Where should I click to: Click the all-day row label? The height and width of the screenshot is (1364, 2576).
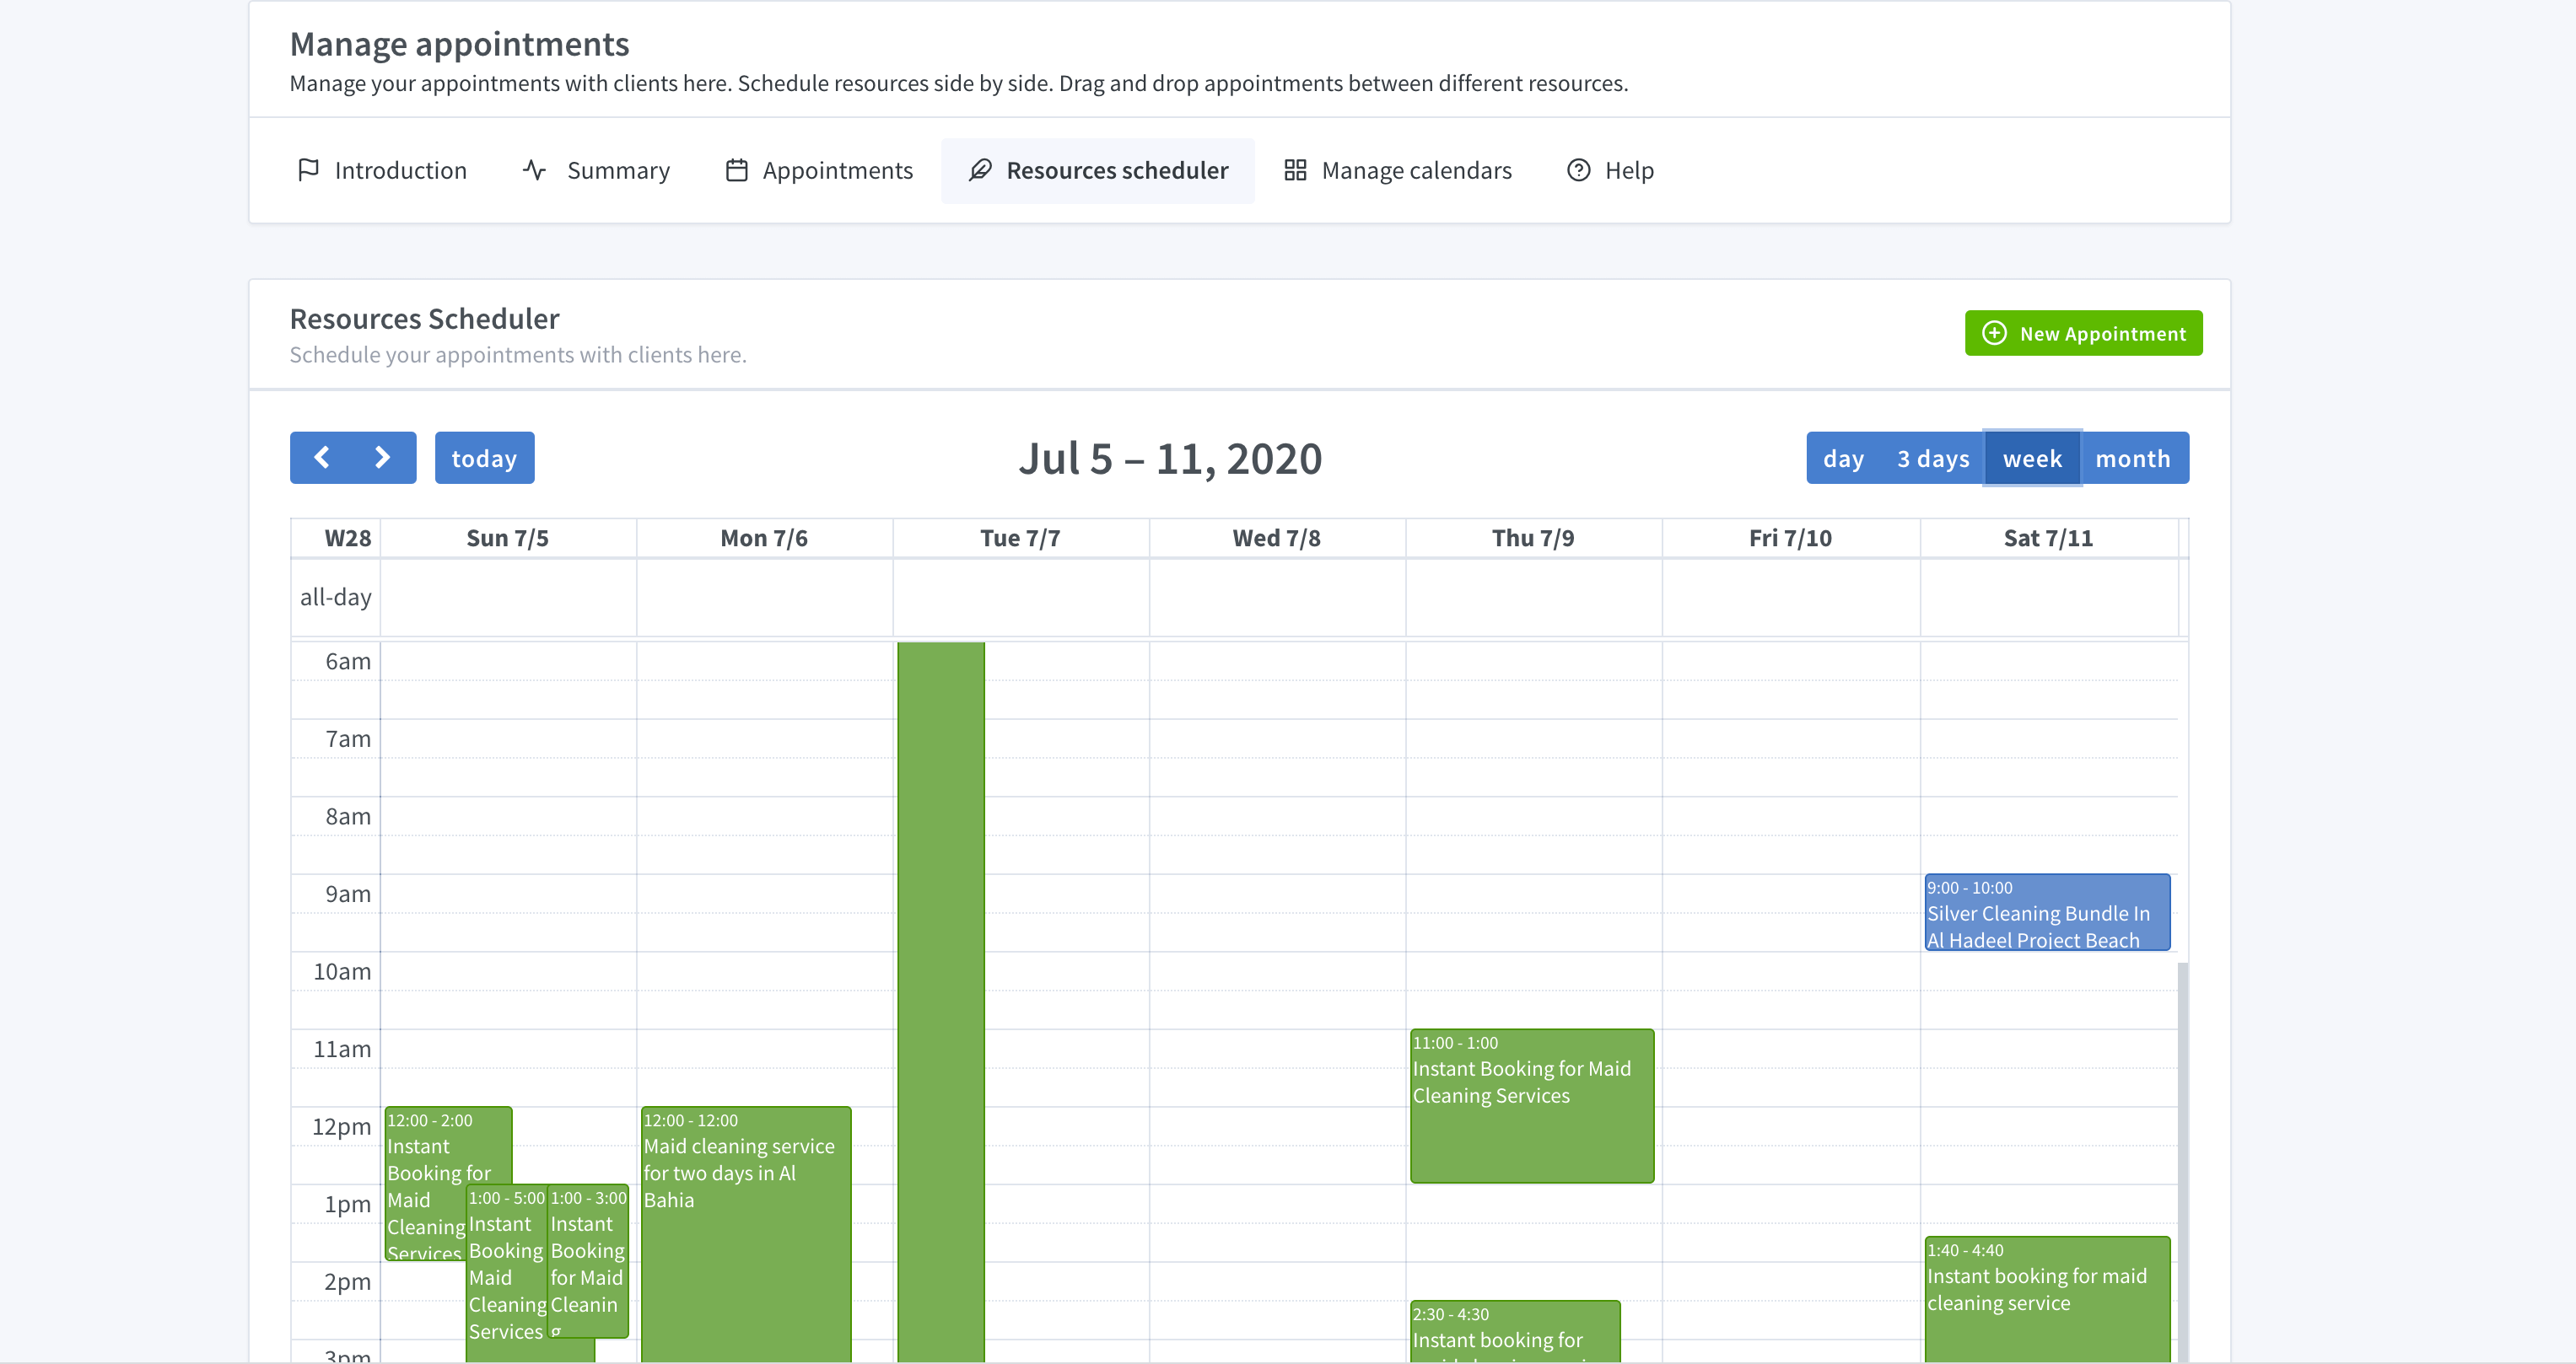[335, 597]
